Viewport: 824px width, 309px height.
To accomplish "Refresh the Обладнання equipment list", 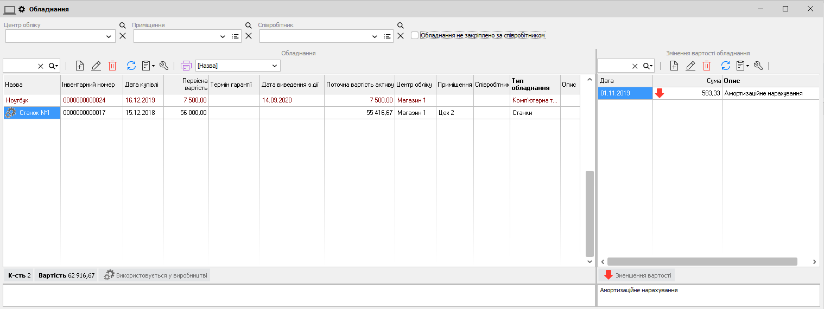I will (131, 66).
